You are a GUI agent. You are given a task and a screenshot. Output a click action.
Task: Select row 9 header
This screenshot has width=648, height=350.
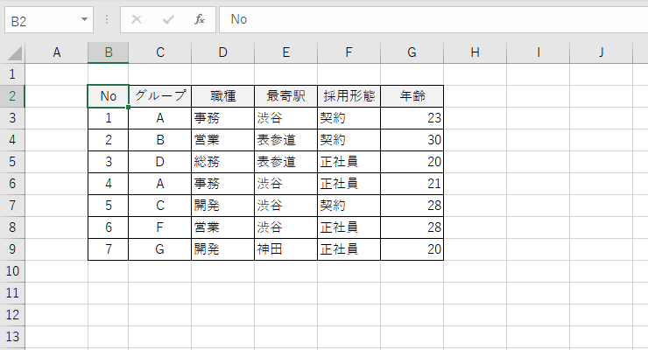(x=12, y=249)
